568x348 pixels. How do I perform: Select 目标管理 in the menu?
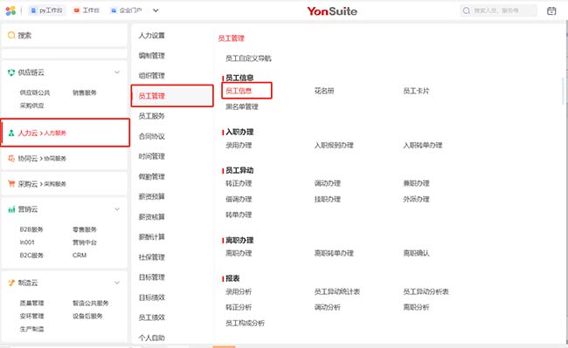point(152,277)
